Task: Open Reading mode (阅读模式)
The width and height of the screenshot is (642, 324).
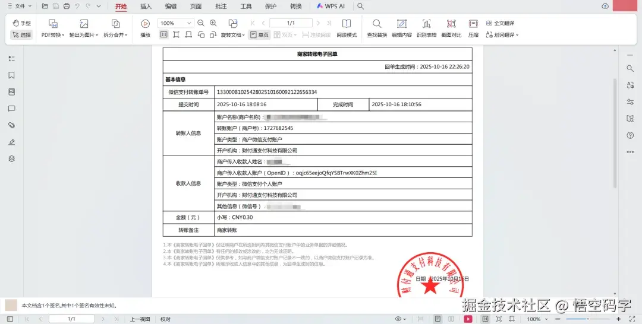Action: click(x=347, y=28)
